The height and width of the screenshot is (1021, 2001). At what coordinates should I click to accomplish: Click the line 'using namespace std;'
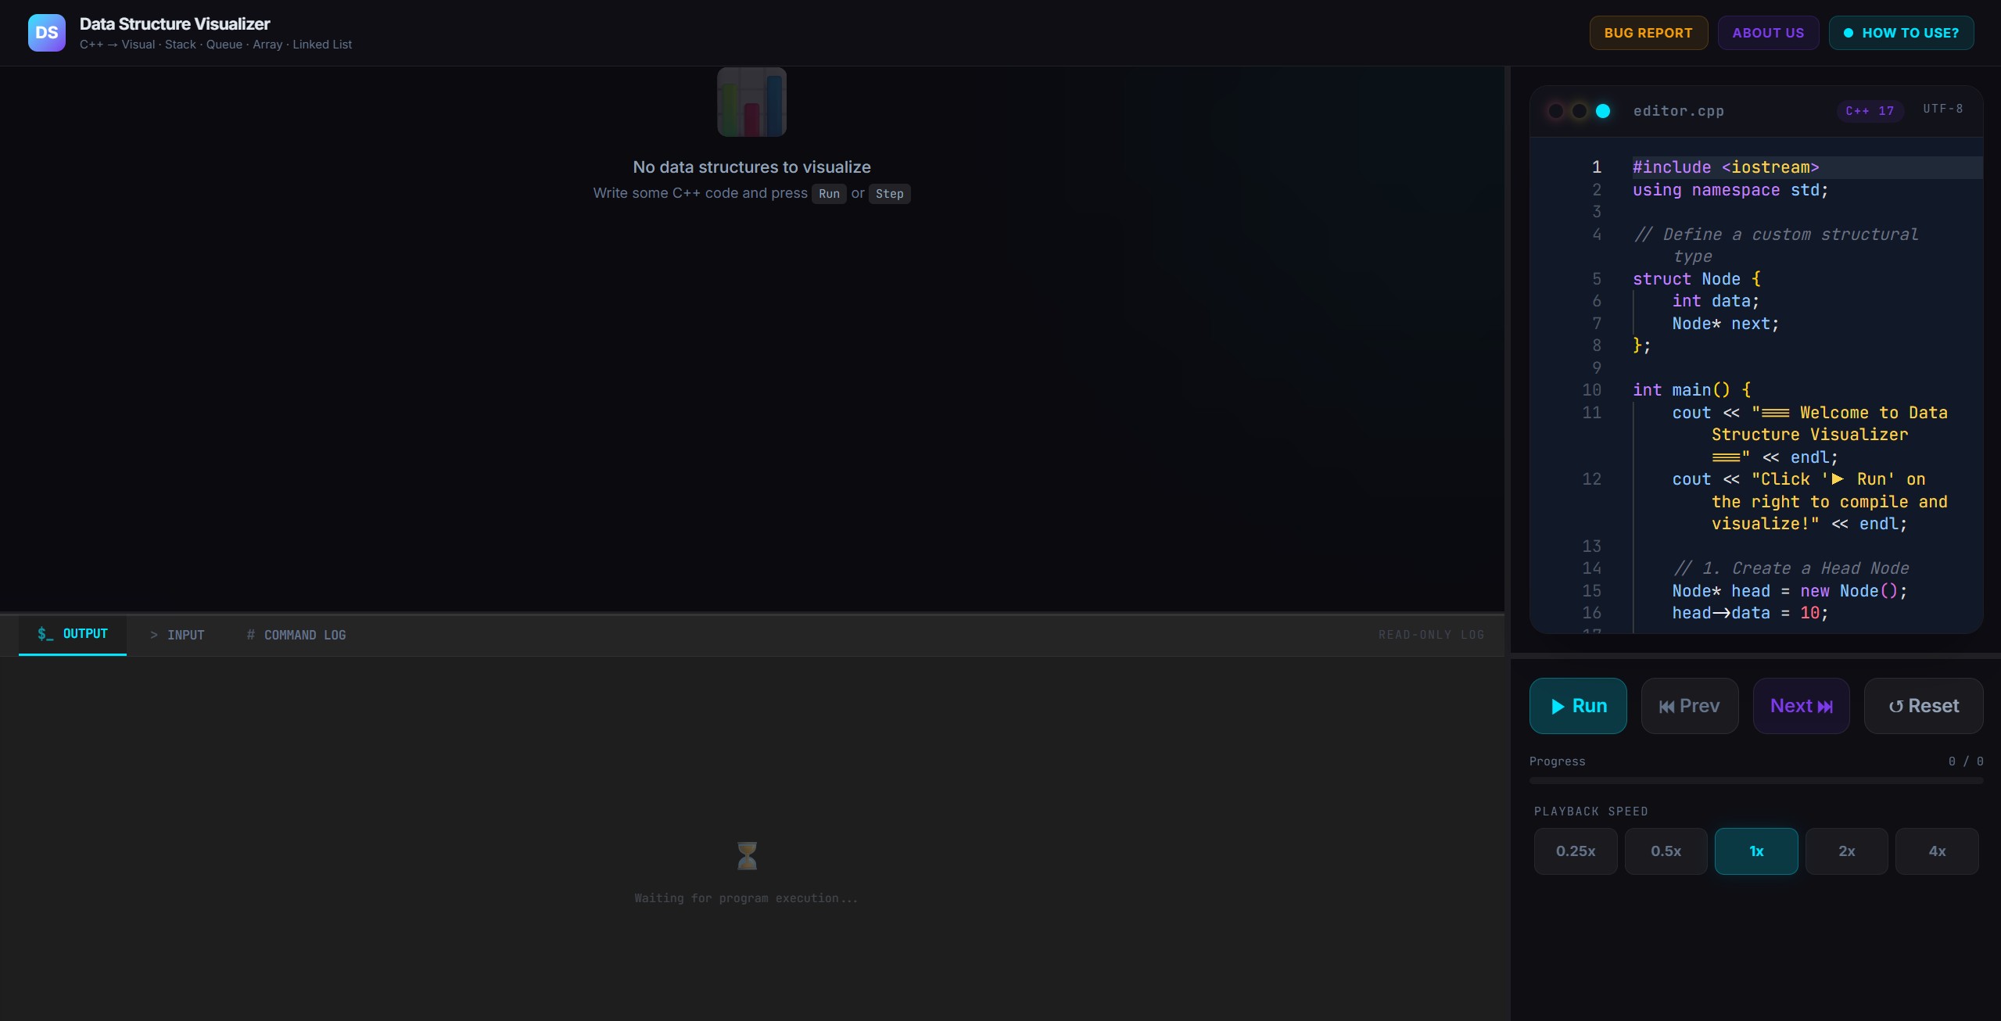coord(1730,190)
